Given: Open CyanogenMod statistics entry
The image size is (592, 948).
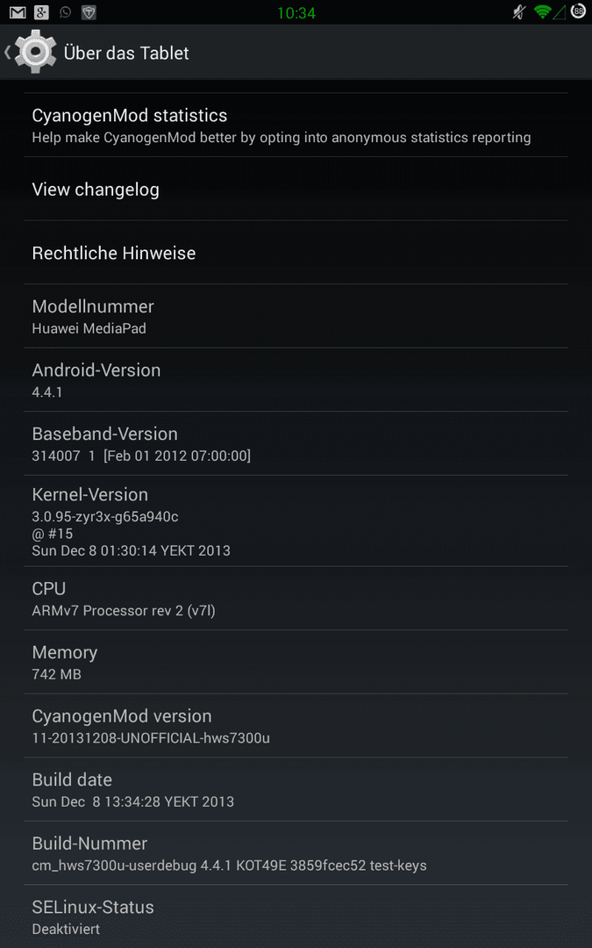Looking at the screenshot, I should [x=296, y=126].
